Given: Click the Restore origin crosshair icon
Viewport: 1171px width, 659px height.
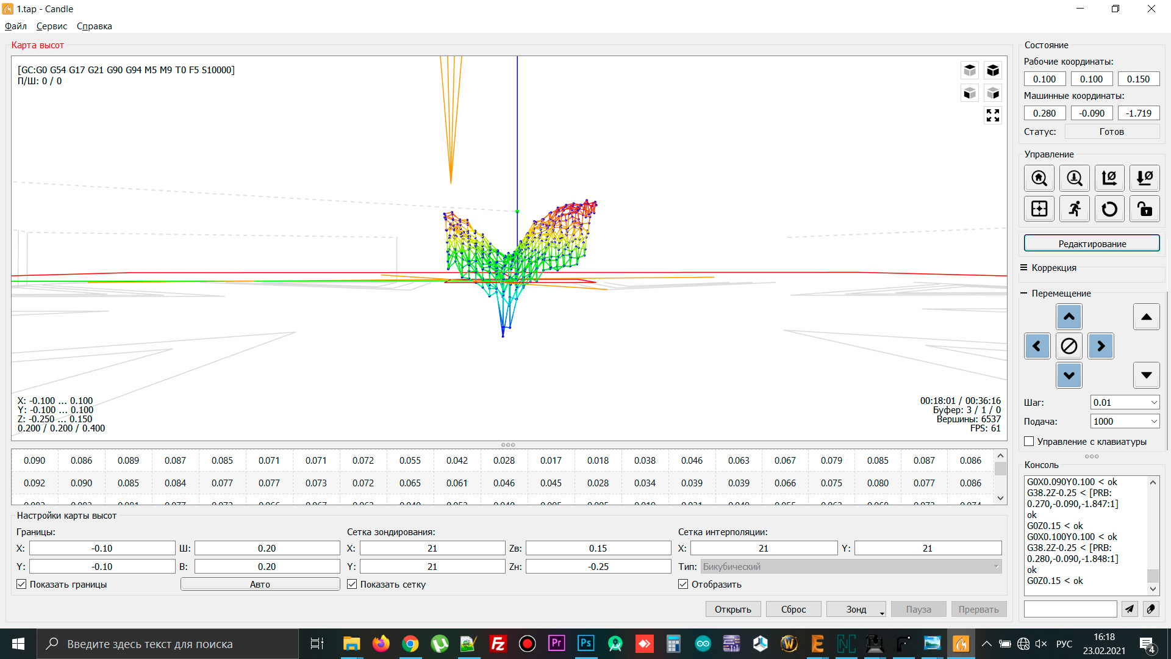Looking at the screenshot, I should [1039, 209].
